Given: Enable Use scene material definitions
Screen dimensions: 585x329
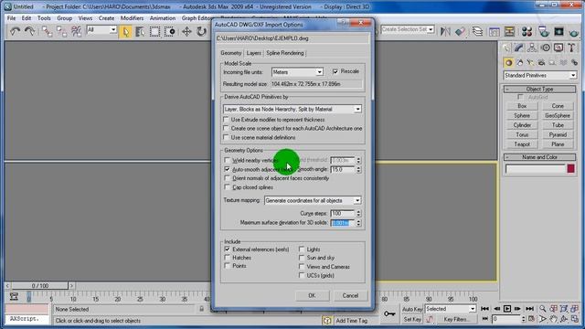Looking at the screenshot, I should [x=226, y=138].
